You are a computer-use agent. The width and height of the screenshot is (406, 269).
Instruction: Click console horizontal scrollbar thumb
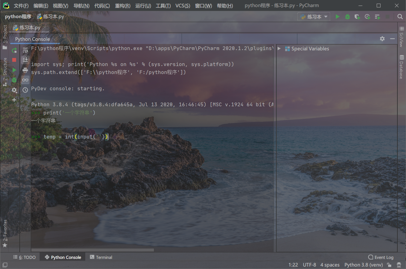click(92, 250)
